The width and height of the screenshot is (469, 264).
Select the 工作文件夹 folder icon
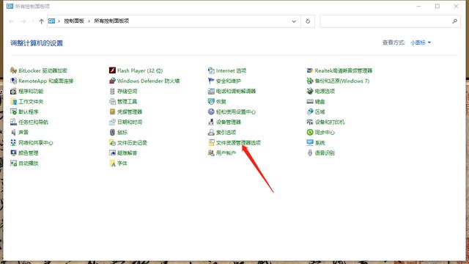[x=13, y=101]
